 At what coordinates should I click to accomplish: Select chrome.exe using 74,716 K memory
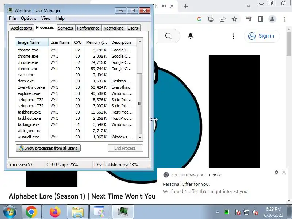pos(76,62)
